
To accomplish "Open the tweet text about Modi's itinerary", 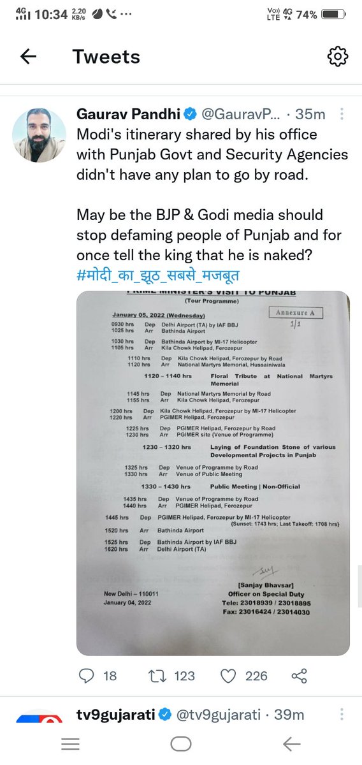I will tap(212, 155).
